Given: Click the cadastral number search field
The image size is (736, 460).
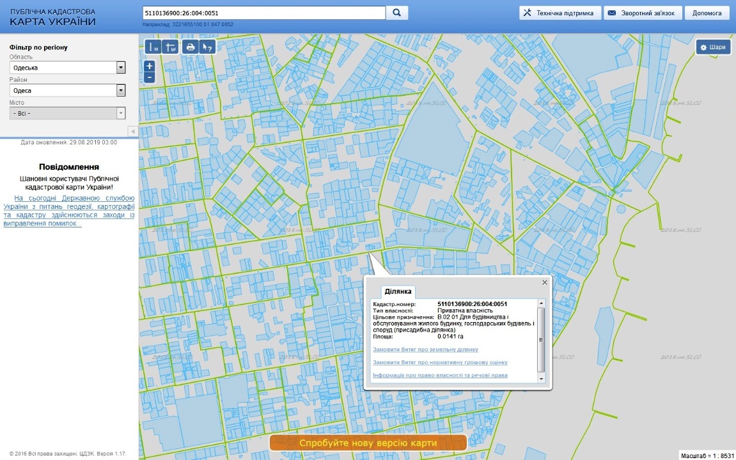Looking at the screenshot, I should (x=264, y=13).
